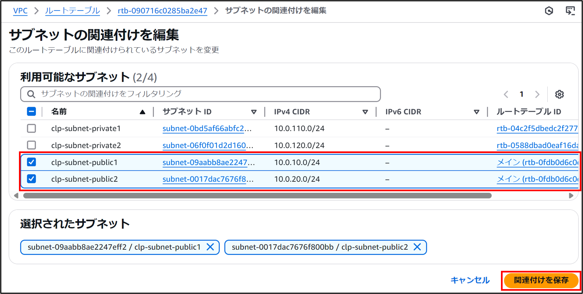Click 関連付けを保存 button
This screenshot has height=294, width=583.
541,280
